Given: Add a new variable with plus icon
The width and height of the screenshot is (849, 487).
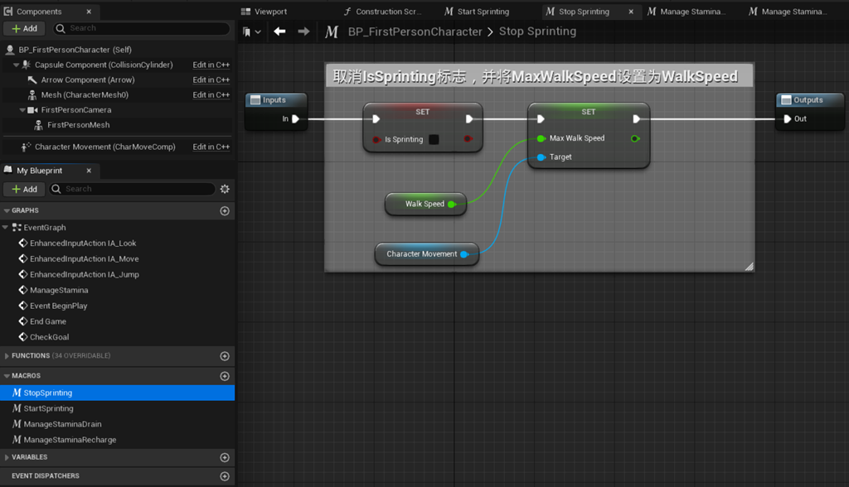Looking at the screenshot, I should (x=225, y=458).
